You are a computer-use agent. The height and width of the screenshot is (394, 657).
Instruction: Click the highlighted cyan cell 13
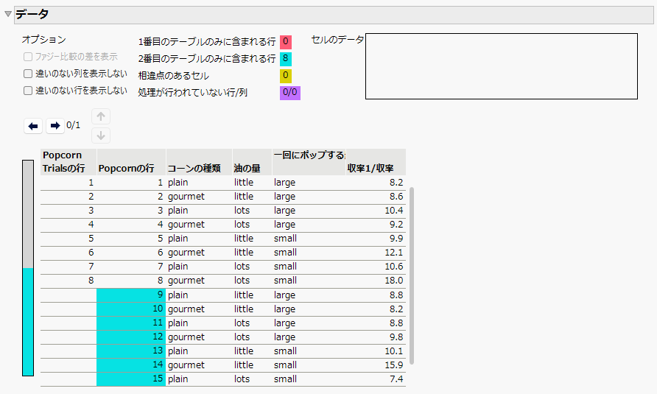coord(131,351)
